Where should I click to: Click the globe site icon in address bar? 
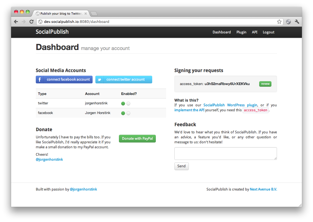40,22
